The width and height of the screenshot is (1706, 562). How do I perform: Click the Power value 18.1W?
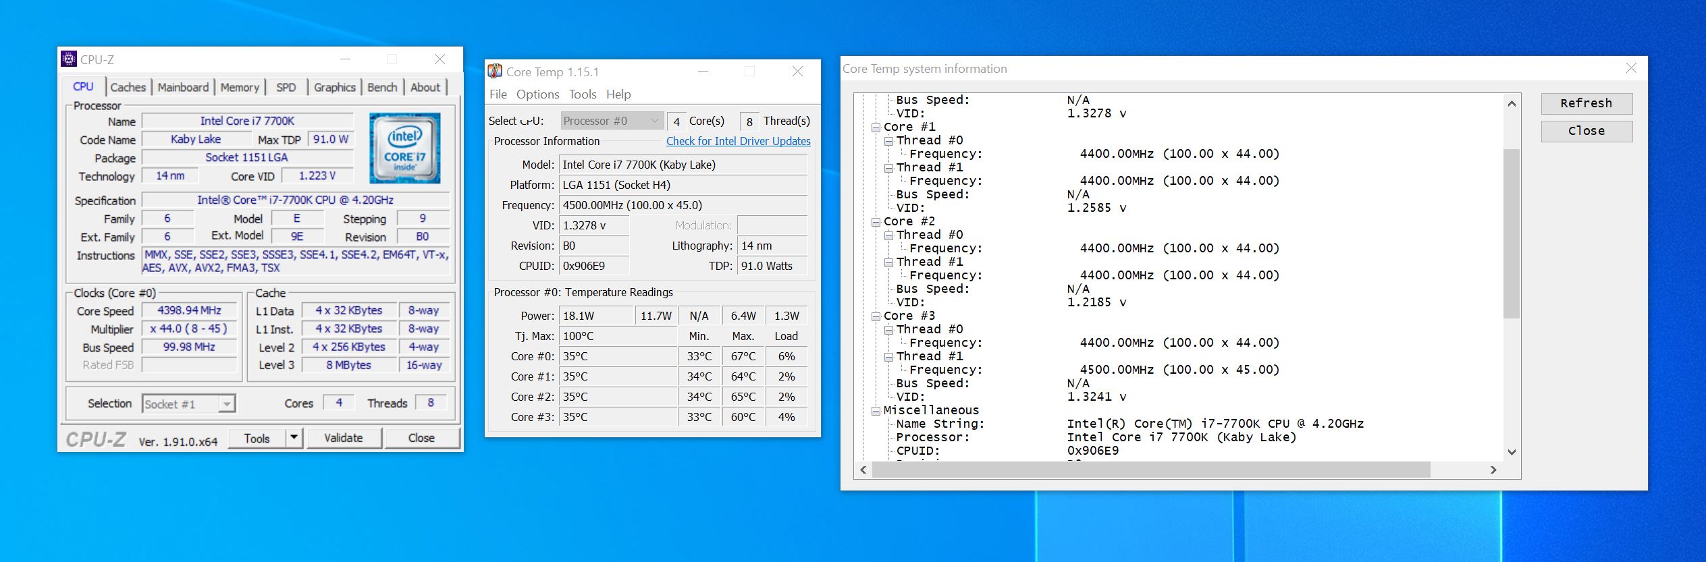pyautogui.click(x=596, y=316)
